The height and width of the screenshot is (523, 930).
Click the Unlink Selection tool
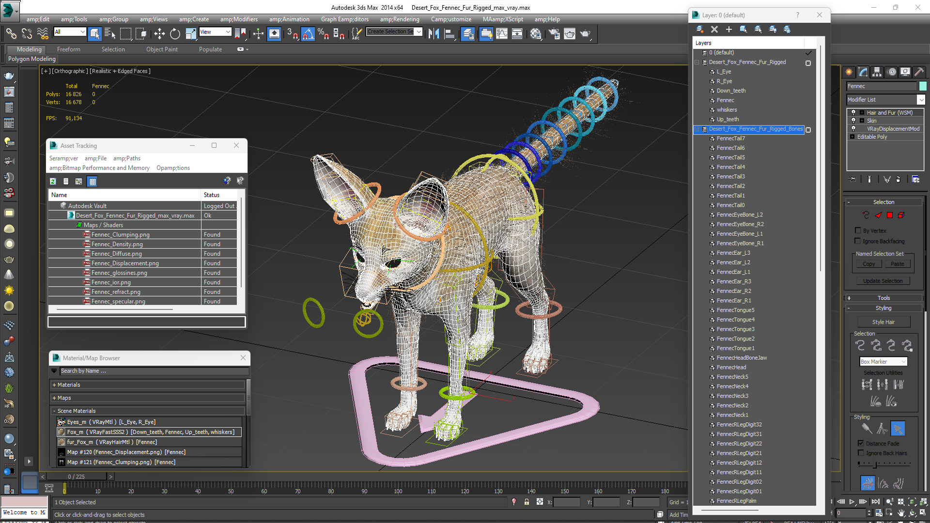pyautogui.click(x=27, y=33)
